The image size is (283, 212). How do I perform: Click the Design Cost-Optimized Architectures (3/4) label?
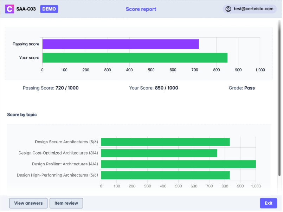(58, 153)
